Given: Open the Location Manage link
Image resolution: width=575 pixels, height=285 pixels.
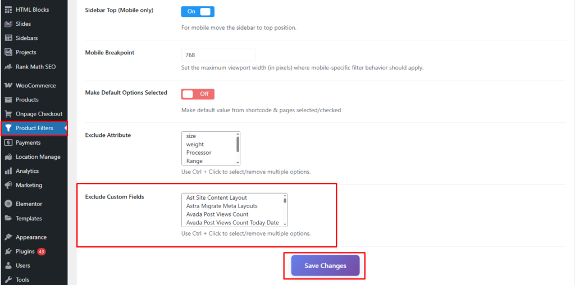Looking at the screenshot, I should pos(38,157).
